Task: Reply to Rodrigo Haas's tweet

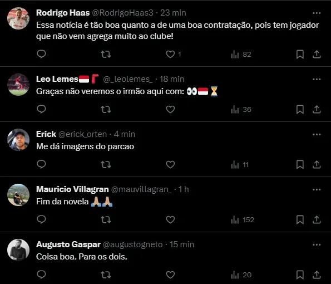Action: (41, 54)
